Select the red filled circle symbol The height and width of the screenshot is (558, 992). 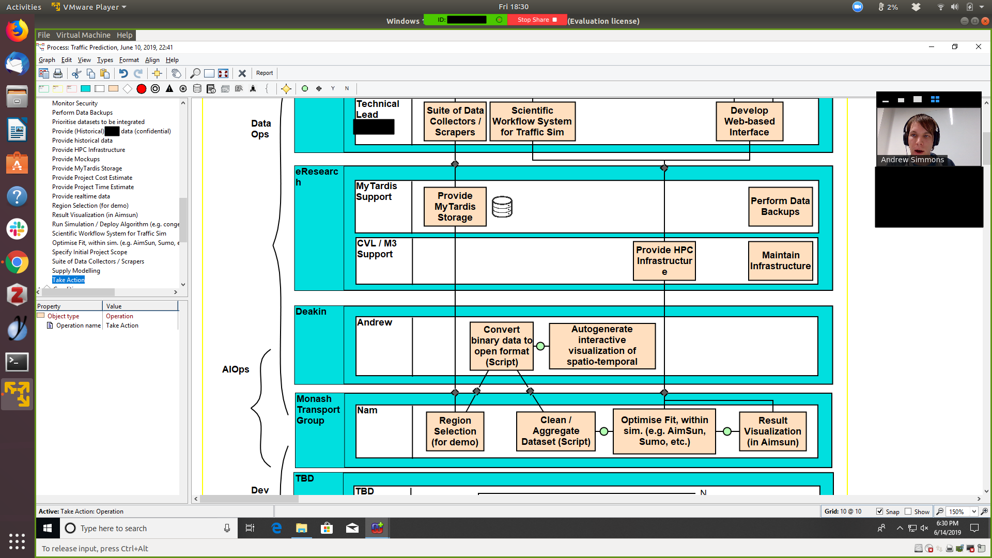tap(141, 89)
